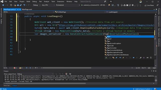
Task: Click the find in files toolbar icon
Action: [x=109, y=5]
